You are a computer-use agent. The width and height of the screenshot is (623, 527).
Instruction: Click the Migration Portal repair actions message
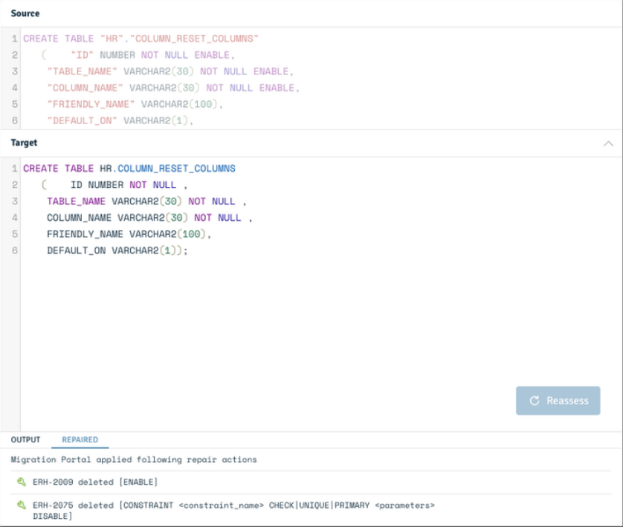(x=134, y=459)
